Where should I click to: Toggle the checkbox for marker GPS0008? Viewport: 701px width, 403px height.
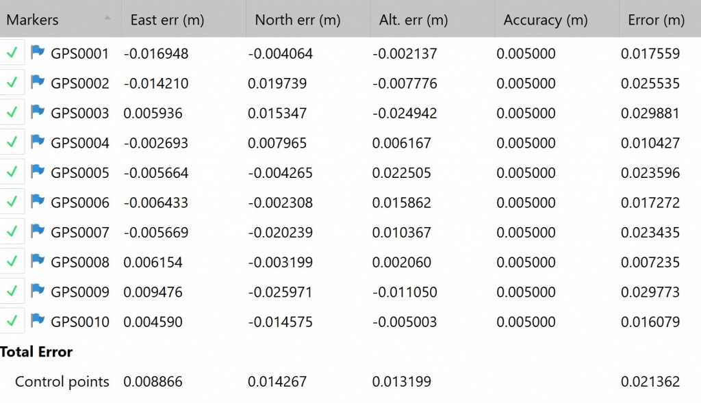point(12,261)
